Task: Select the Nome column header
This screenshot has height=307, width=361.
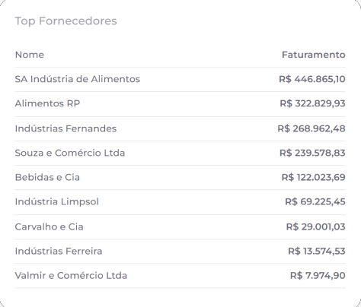Action: (x=30, y=55)
